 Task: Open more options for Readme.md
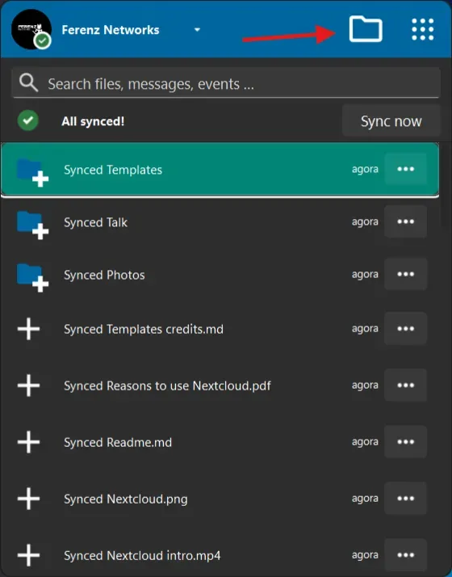[x=406, y=442]
